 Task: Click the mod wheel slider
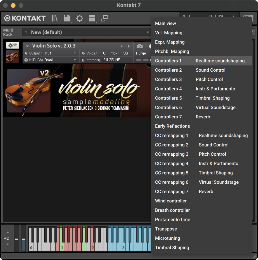click(23, 239)
